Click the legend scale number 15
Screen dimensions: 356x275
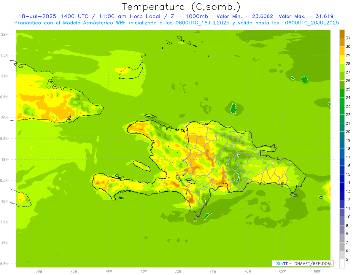coord(348,174)
